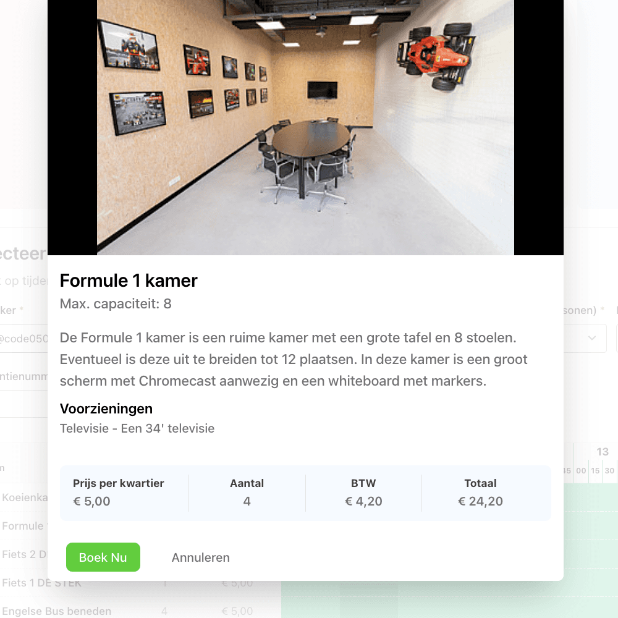Click the Voorzieningen section heading
Image resolution: width=618 pixels, height=618 pixels.
click(106, 408)
